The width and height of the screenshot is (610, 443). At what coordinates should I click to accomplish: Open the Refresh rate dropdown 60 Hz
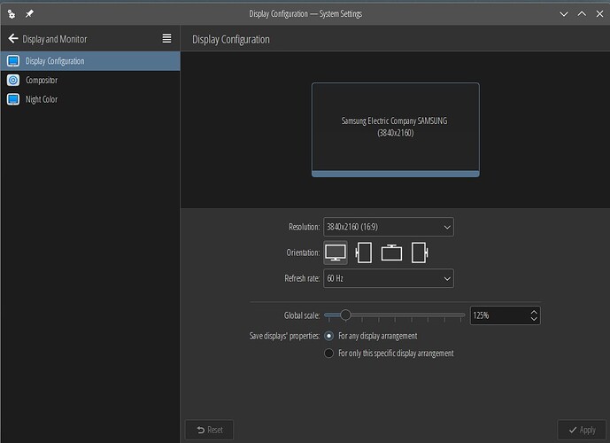coord(389,278)
